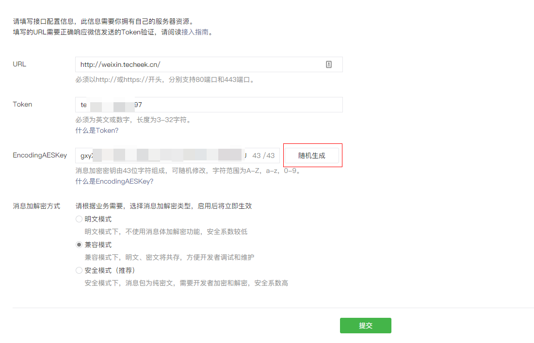The height and width of the screenshot is (343, 534).
Task: Click the URL port requirement hint text
Action: (165, 79)
